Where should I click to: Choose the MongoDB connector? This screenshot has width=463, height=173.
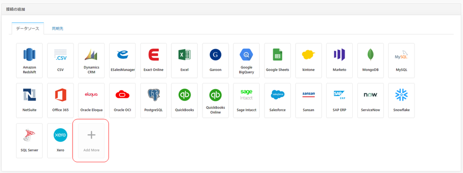point(370,60)
